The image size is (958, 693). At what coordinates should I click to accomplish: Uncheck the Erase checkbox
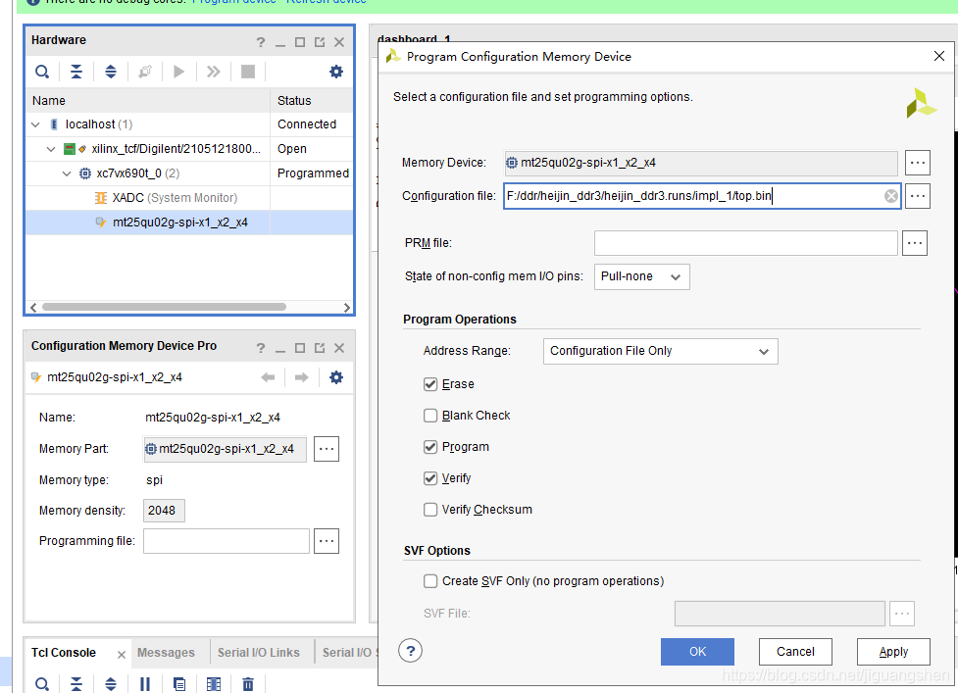click(x=430, y=384)
